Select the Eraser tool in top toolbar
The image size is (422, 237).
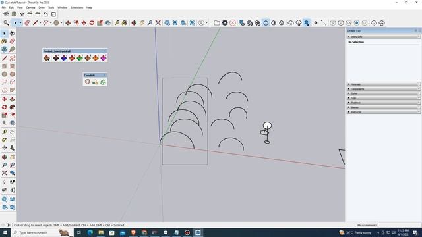tap(27, 23)
